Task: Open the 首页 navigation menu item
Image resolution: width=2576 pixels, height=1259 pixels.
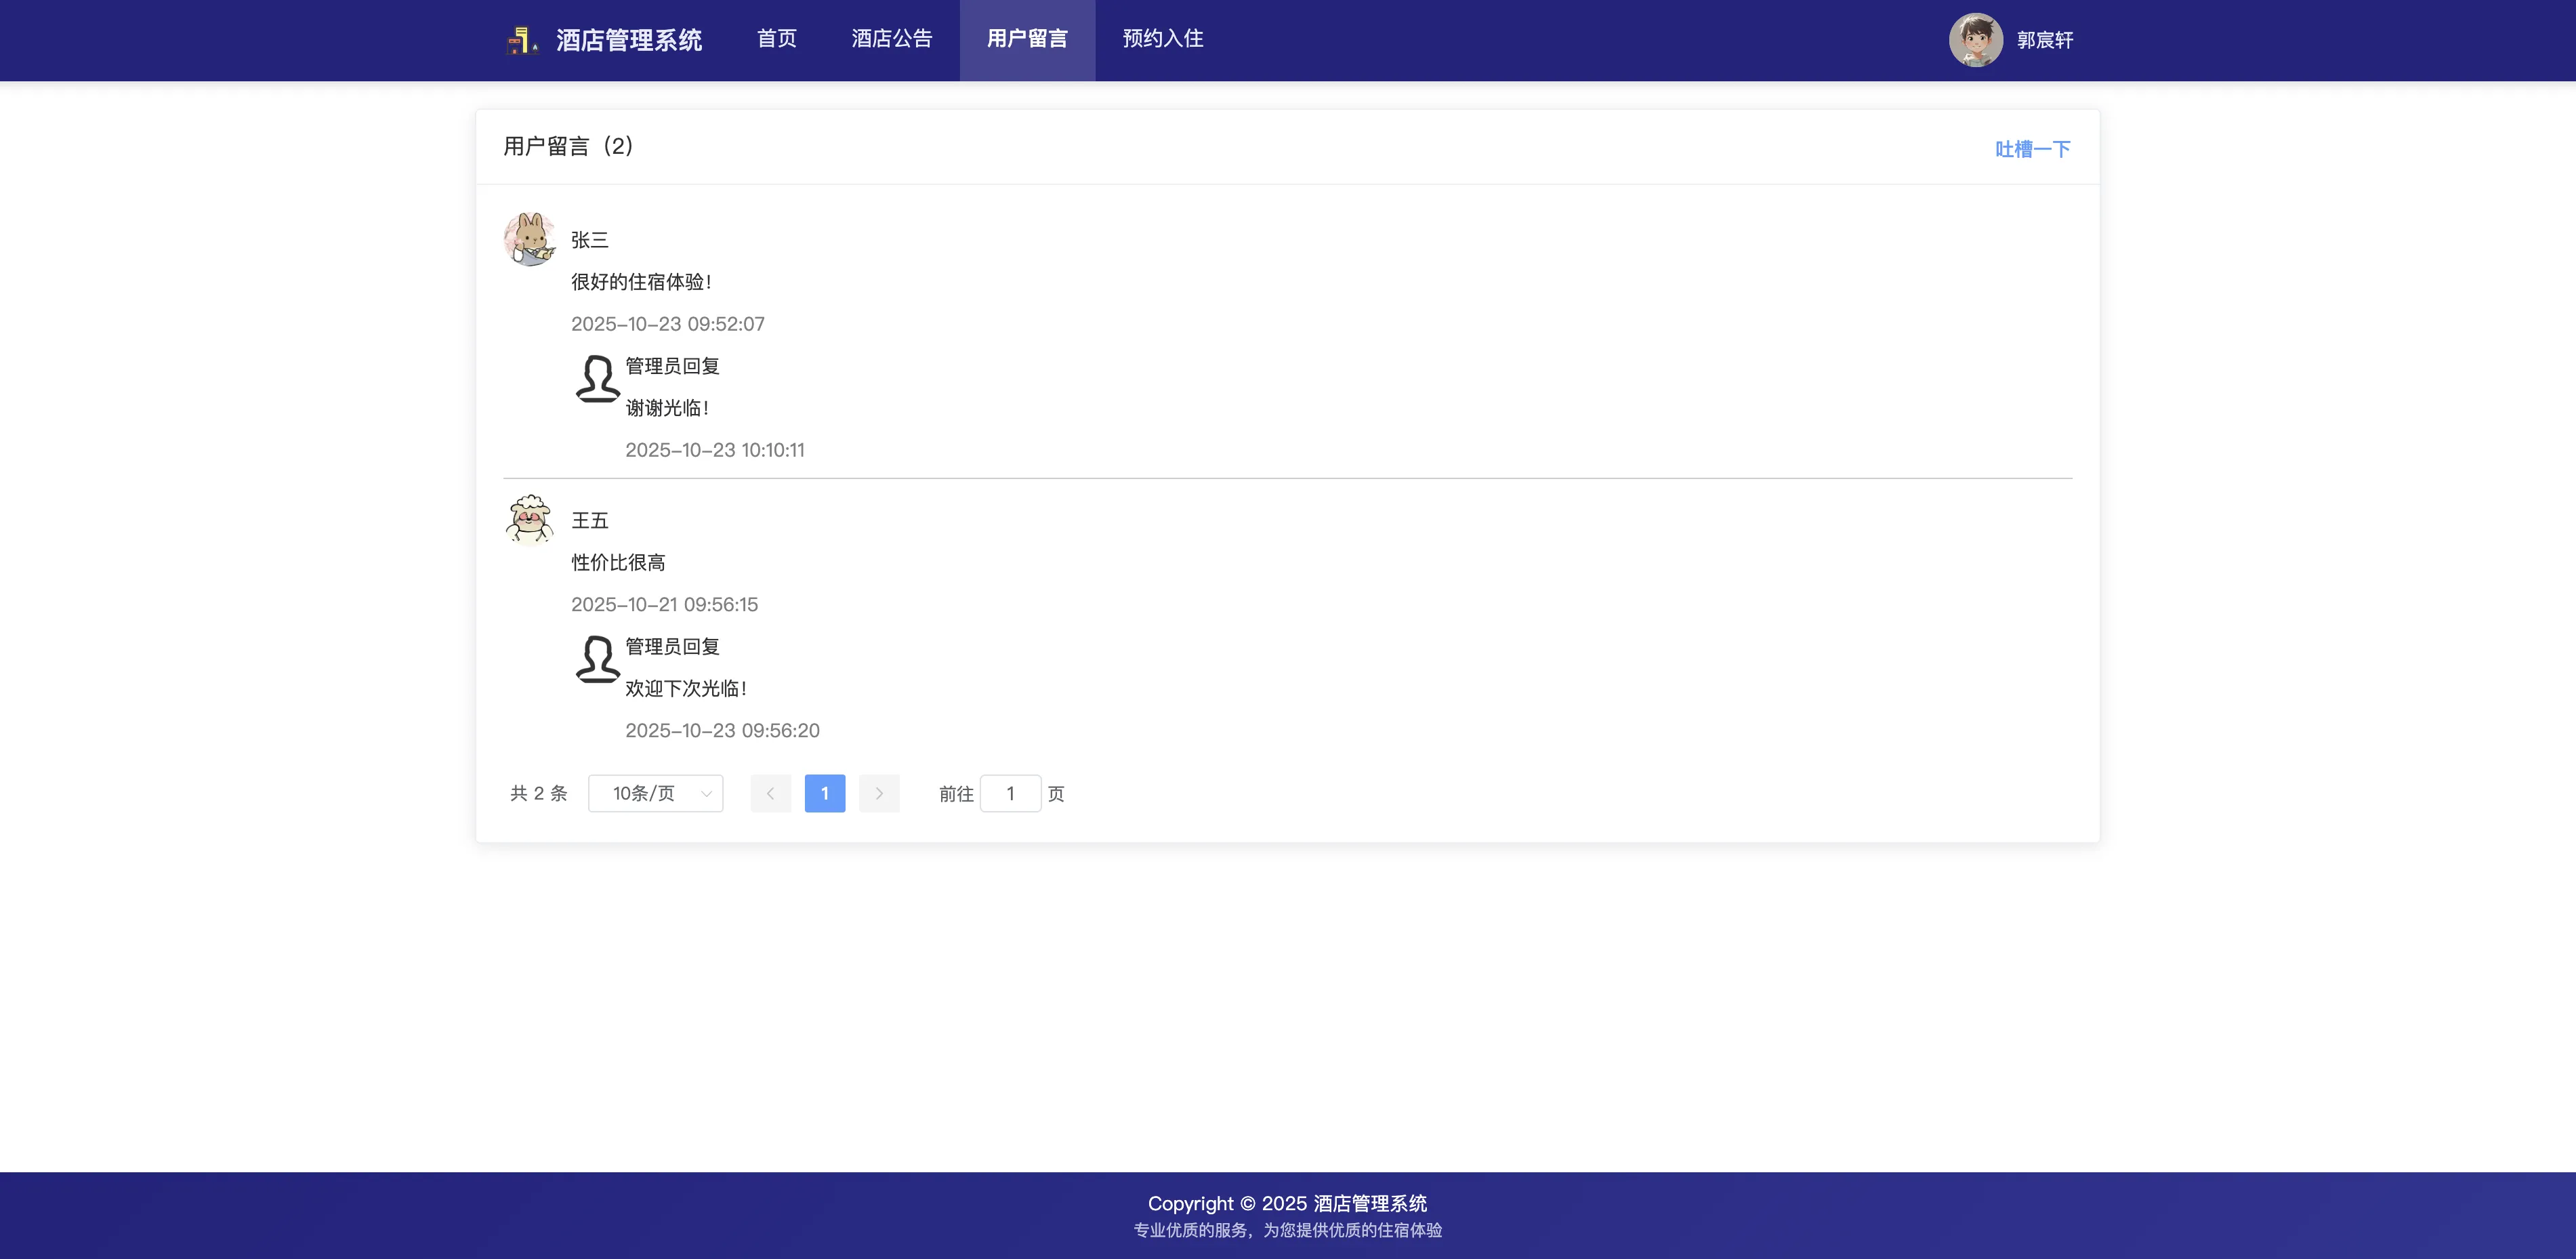Action: pos(776,39)
